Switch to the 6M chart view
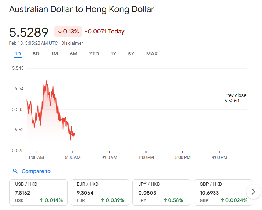Viewport: 262px width, 210px height. pyautogui.click(x=73, y=54)
